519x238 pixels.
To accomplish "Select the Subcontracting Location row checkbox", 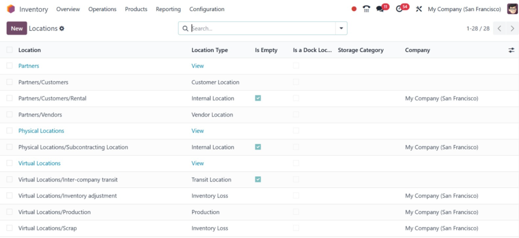I will (x=10, y=147).
